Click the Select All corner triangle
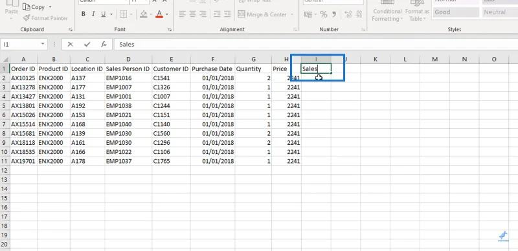The width and height of the screenshot is (518, 251). click(x=5, y=60)
